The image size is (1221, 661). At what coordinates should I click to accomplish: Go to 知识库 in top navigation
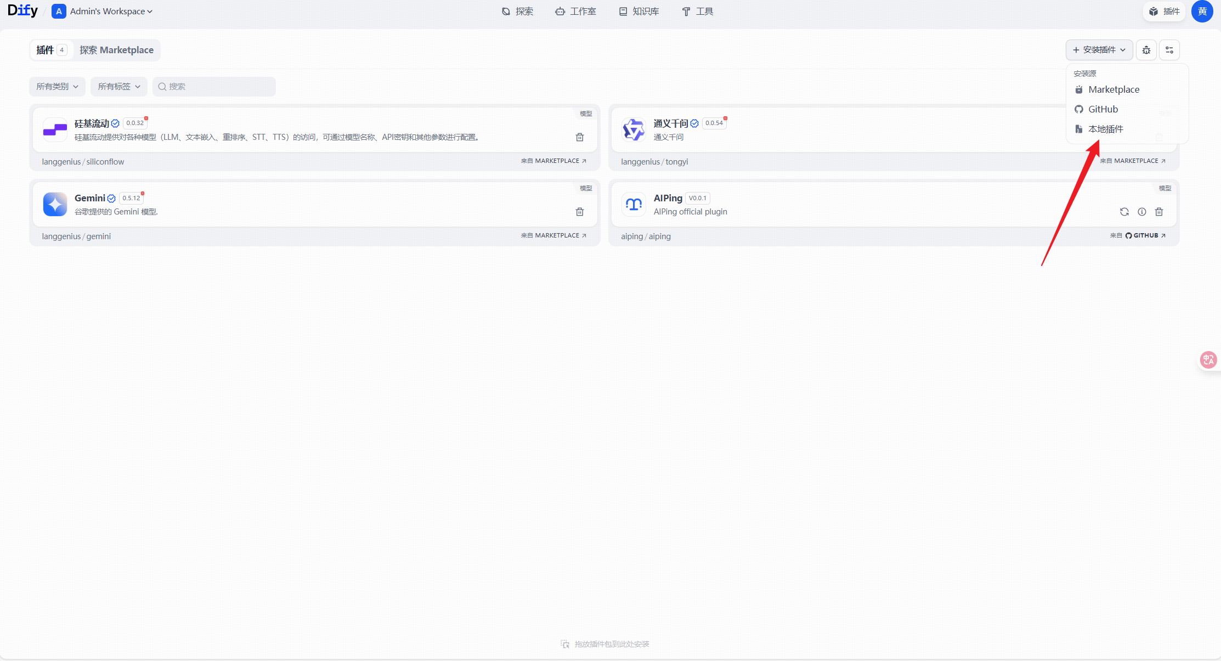(640, 12)
